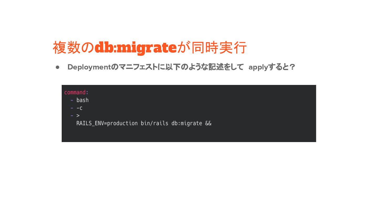This screenshot has height=211, width=378.
Task: Select the apply word in bullet line
Action: coord(258,67)
